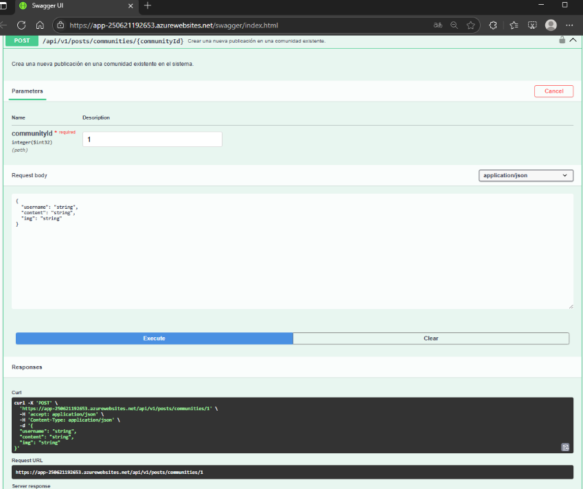Maximize the browser window

pos(564,5)
